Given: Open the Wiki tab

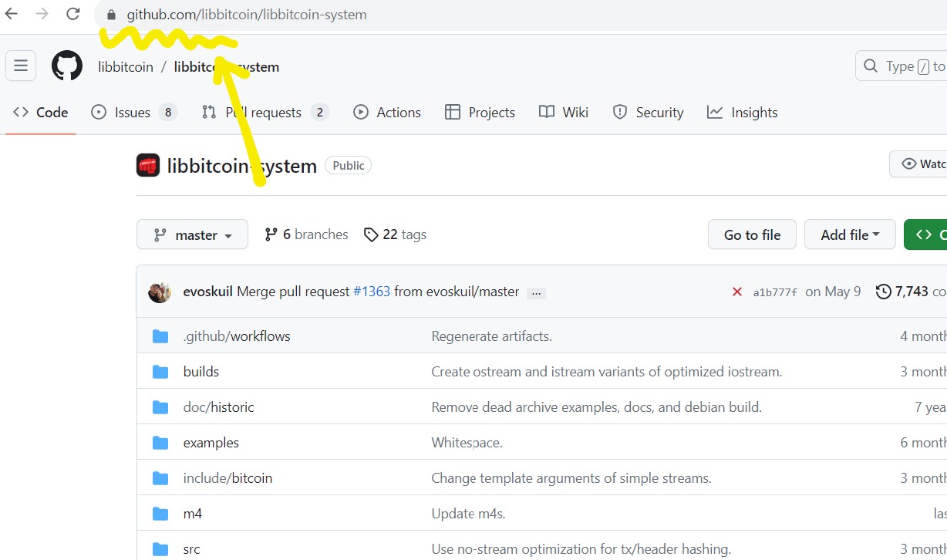Looking at the screenshot, I should tap(564, 113).
